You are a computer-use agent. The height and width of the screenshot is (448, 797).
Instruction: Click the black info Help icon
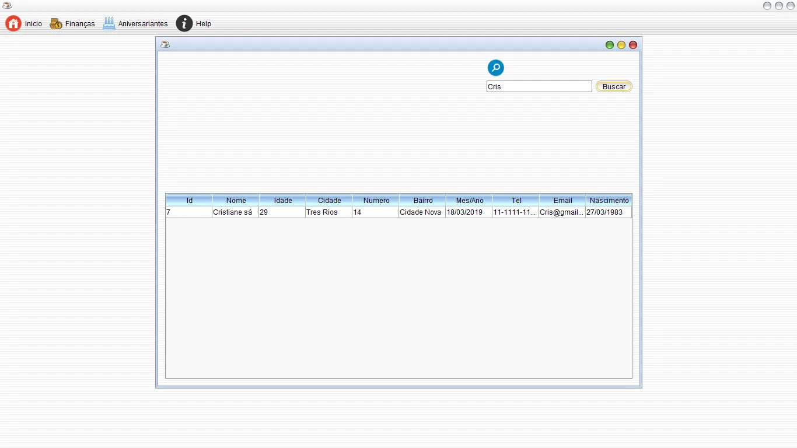pyautogui.click(x=184, y=23)
